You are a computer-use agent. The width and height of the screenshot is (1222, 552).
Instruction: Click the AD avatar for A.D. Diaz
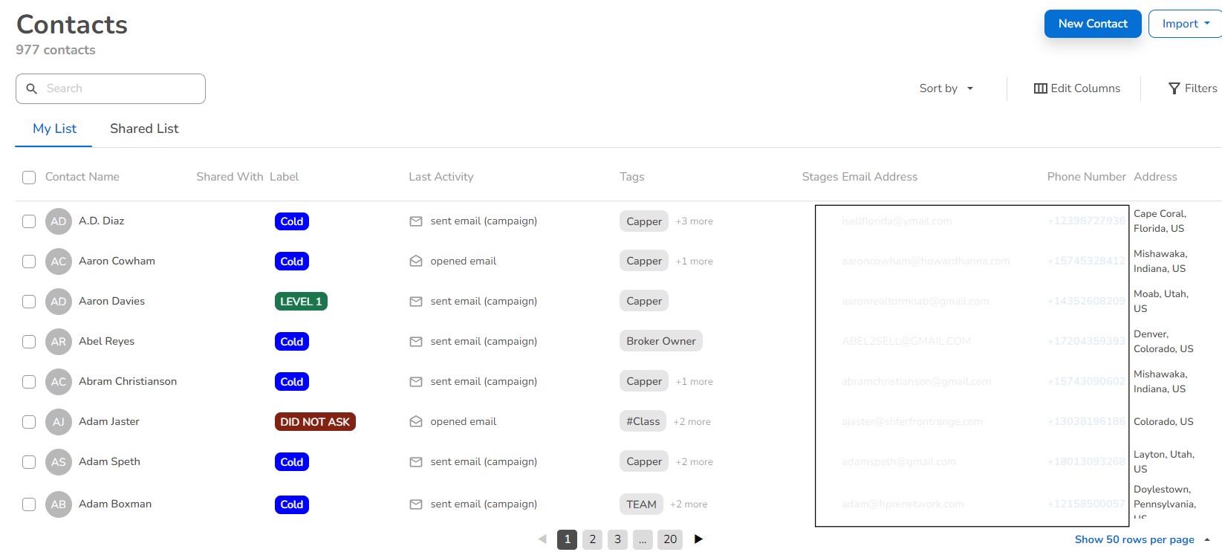pos(59,221)
